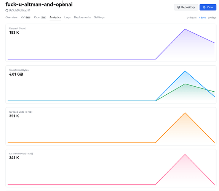Select the 24 hours time range
Viewport: 219px width, 191px height.
(x=192, y=18)
